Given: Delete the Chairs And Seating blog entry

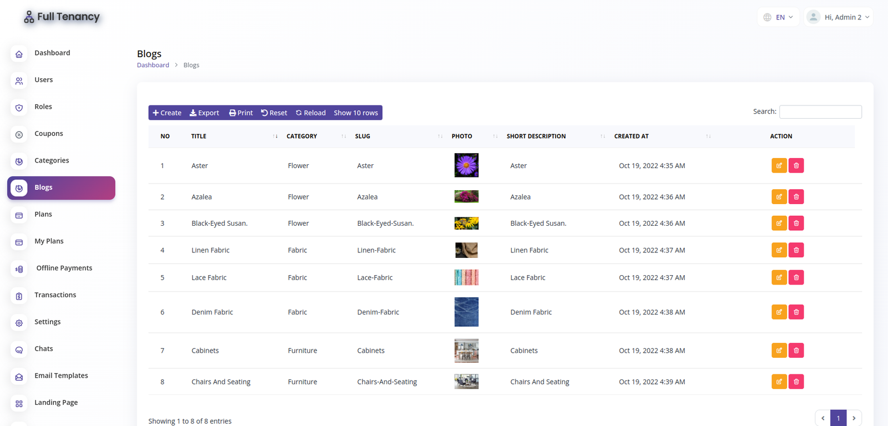Looking at the screenshot, I should click(x=796, y=382).
